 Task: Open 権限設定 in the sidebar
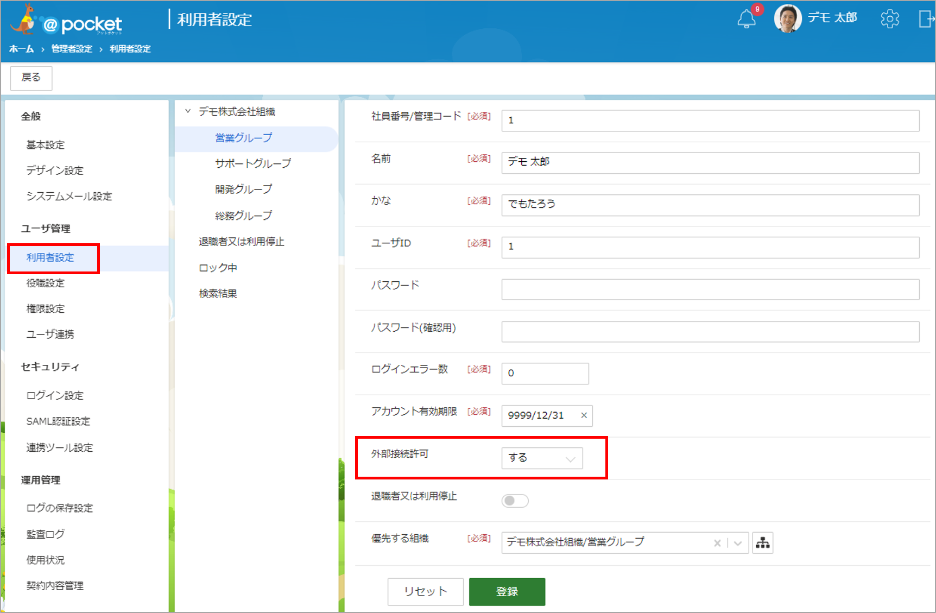pyautogui.click(x=46, y=308)
